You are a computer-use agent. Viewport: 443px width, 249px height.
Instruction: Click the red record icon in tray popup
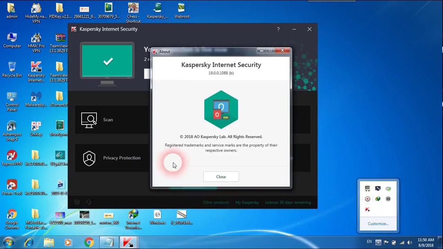pos(368,199)
